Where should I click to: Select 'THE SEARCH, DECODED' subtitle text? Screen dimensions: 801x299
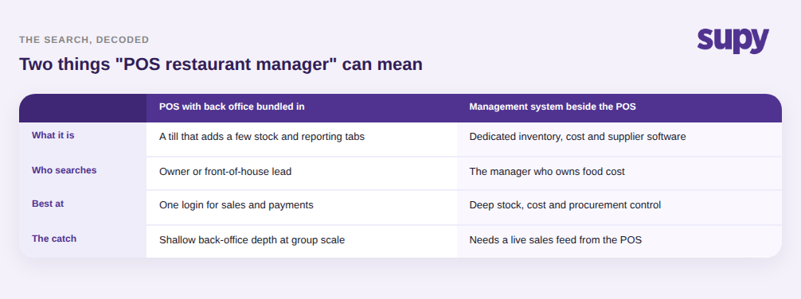click(x=84, y=40)
